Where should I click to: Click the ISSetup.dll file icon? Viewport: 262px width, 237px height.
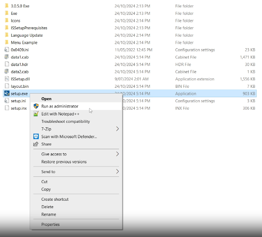[7, 79]
